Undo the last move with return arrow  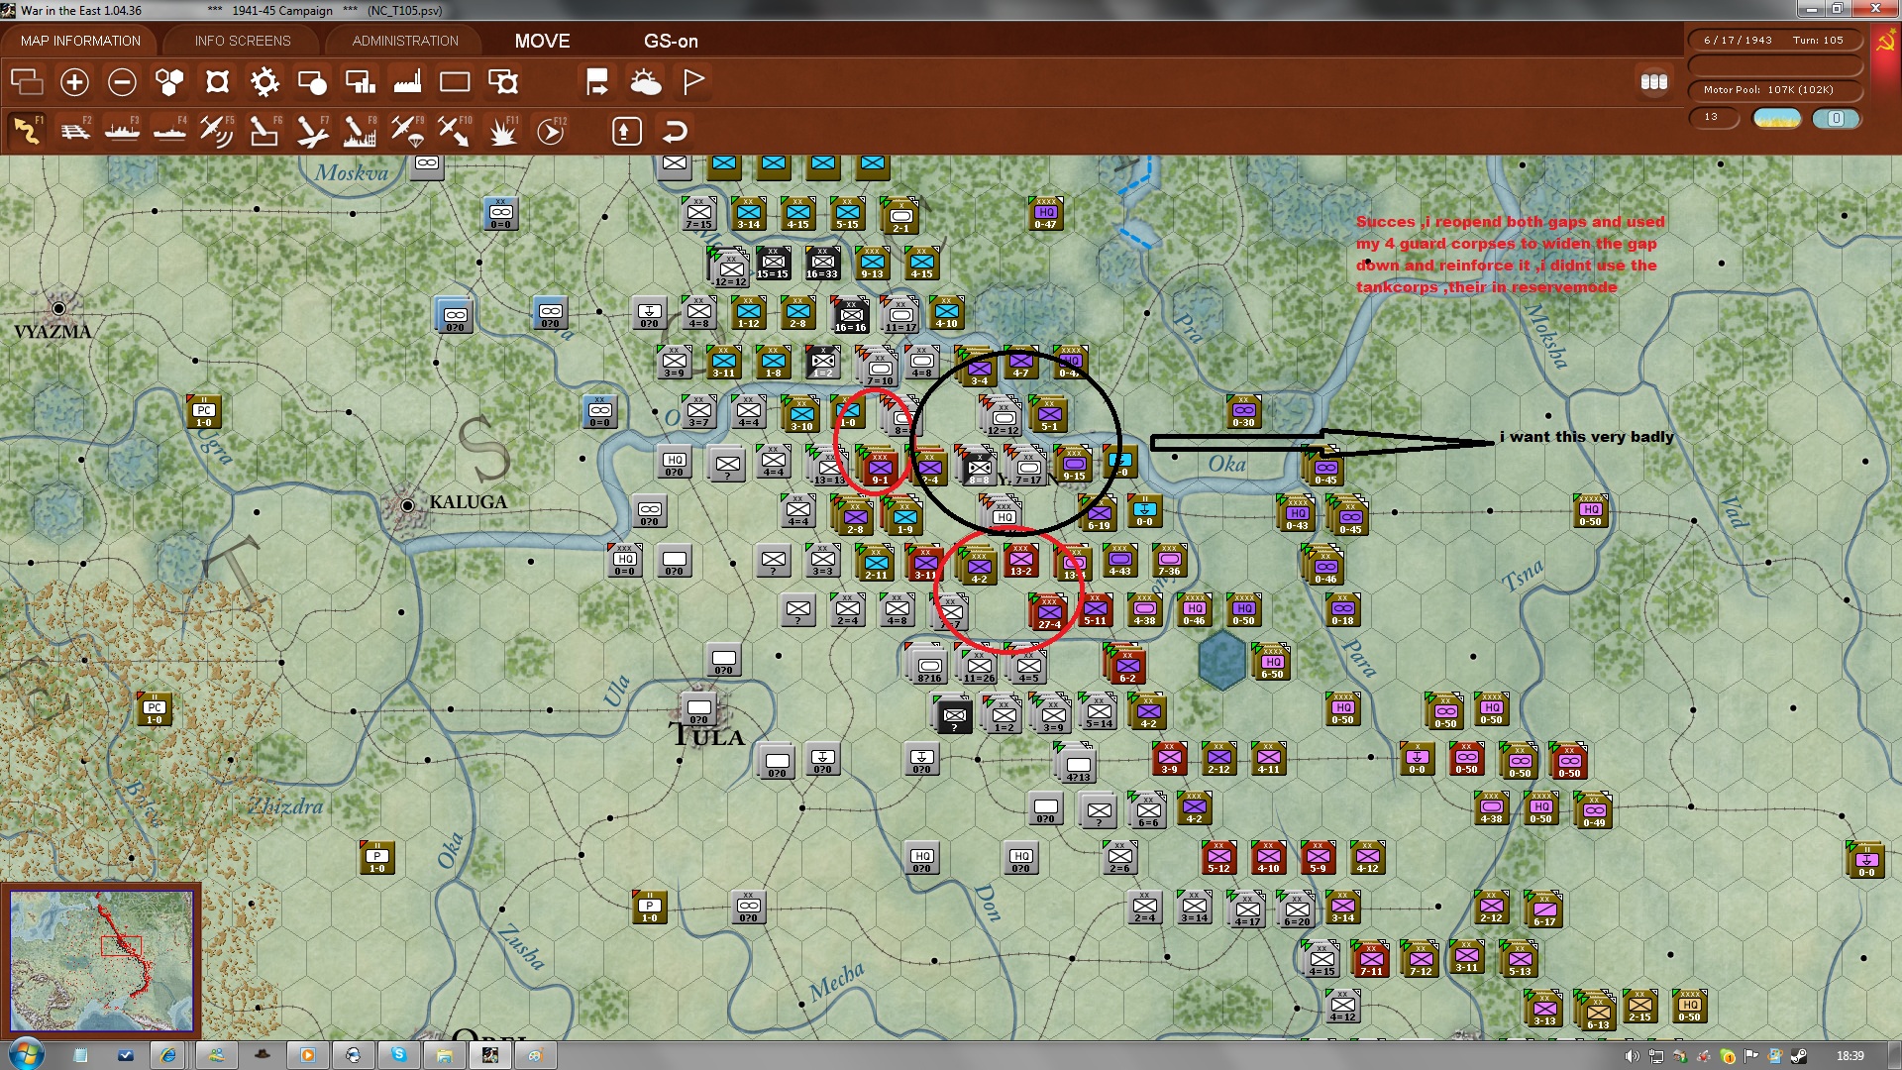675,131
